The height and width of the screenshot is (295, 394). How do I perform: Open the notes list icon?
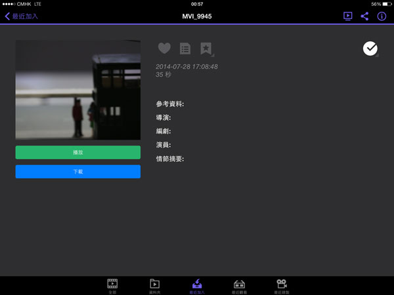(185, 49)
